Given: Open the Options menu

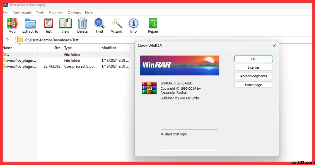Looking at the screenshot, I should pyautogui.click(x=74, y=13).
